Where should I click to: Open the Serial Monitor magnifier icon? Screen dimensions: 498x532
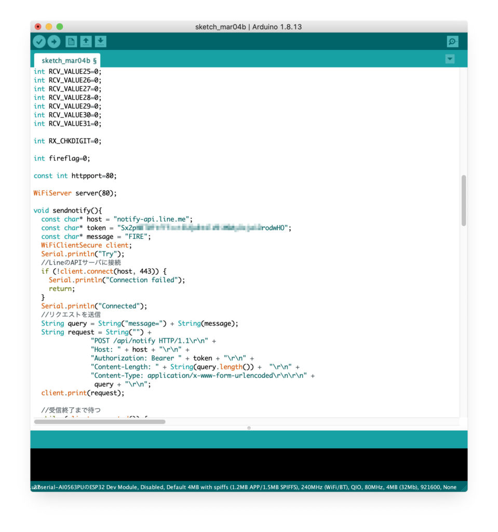[452, 42]
